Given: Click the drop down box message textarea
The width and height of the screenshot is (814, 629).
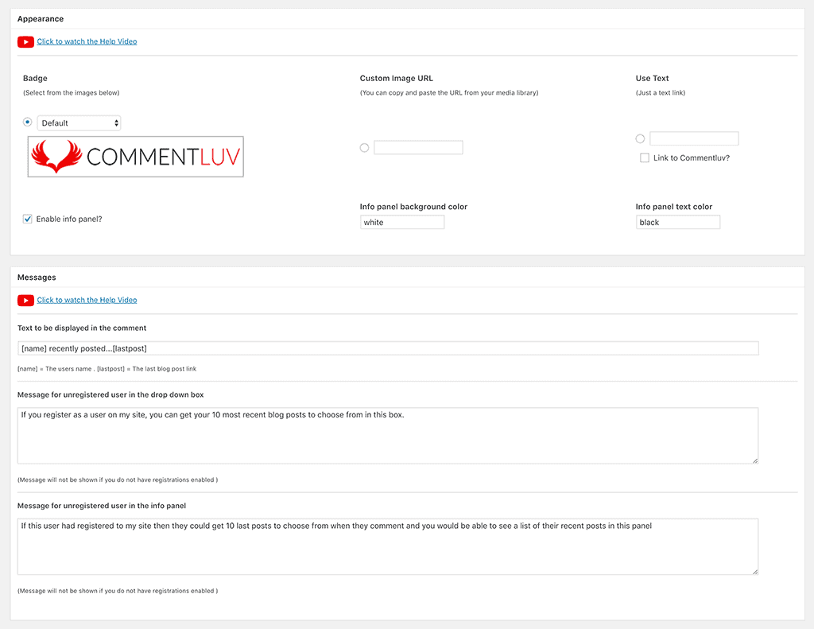Looking at the screenshot, I should (x=387, y=433).
